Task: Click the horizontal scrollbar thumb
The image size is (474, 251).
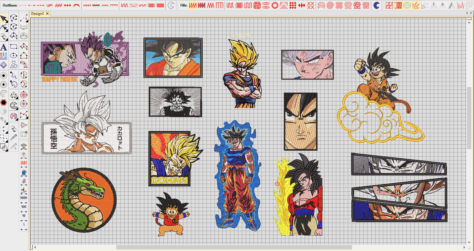Action: [234, 247]
